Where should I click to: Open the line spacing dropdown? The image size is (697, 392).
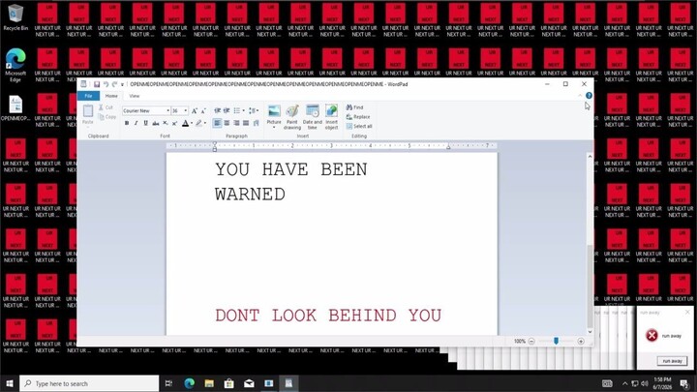(253, 110)
